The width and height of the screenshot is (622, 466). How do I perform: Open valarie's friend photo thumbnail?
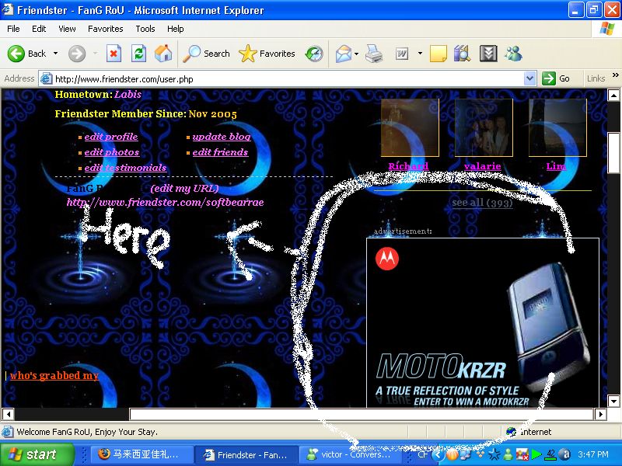484,127
